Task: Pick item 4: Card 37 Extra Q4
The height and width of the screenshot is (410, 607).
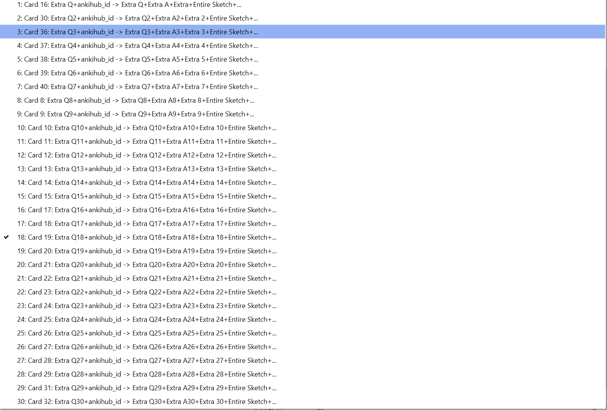Action: pos(137,46)
